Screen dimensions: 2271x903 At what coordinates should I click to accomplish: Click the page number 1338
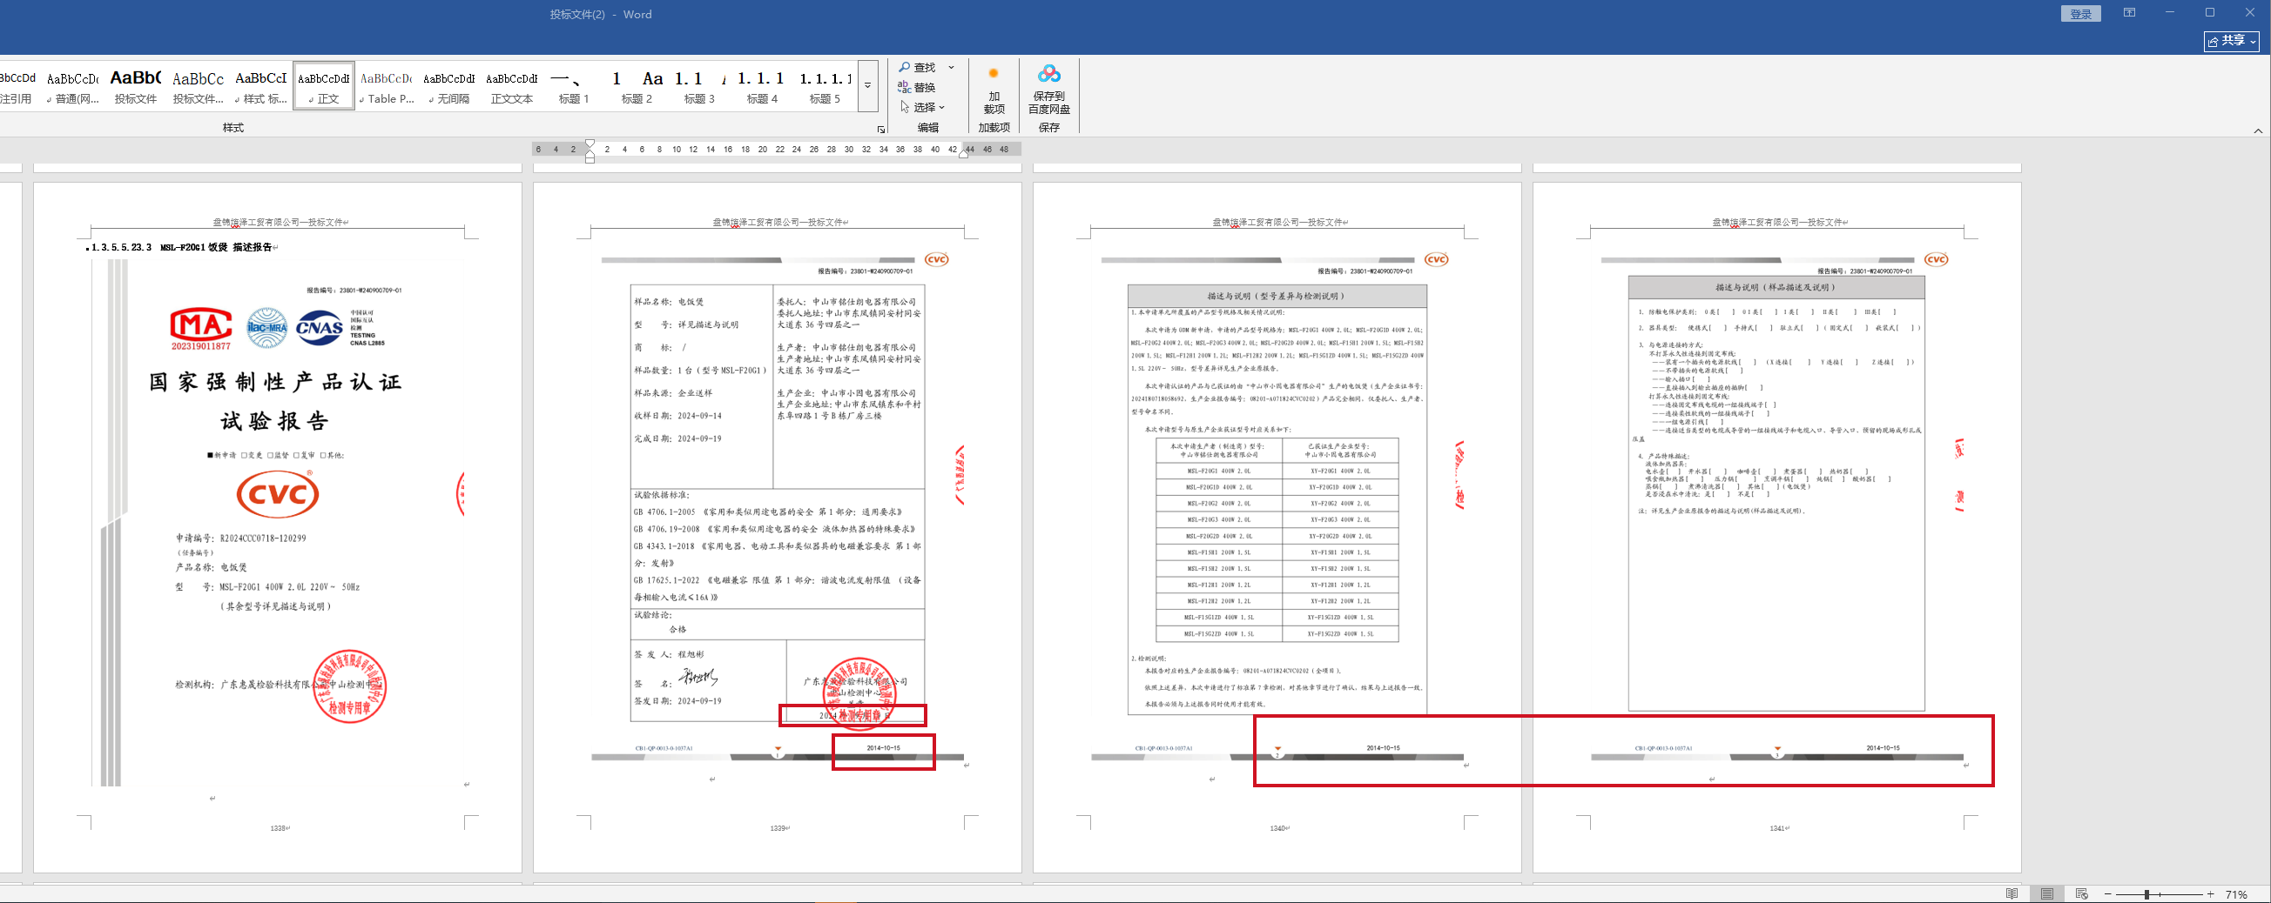coord(279,828)
